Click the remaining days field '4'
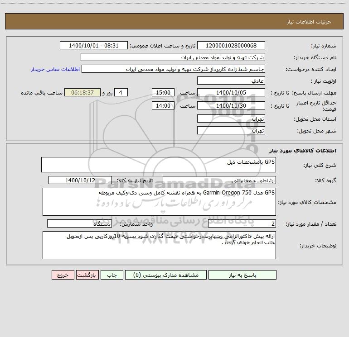The image size is (349, 337). click(121, 92)
